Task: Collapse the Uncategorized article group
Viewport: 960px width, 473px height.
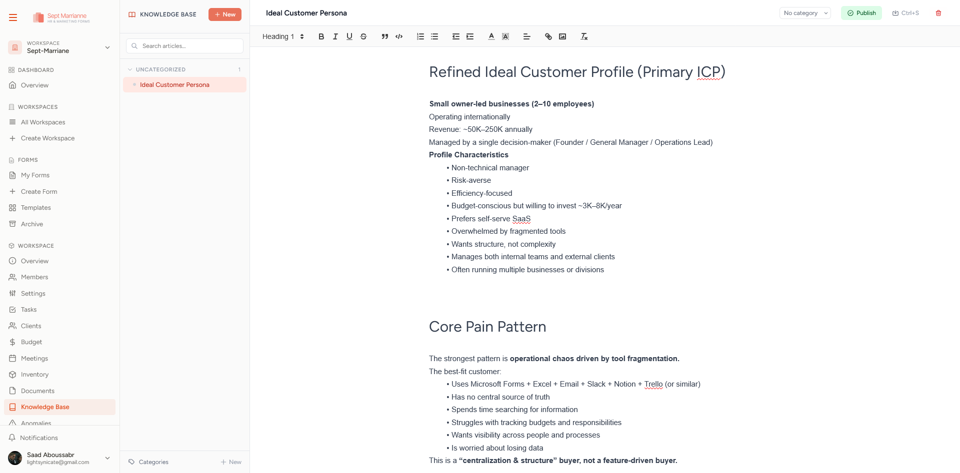Action: (x=130, y=69)
